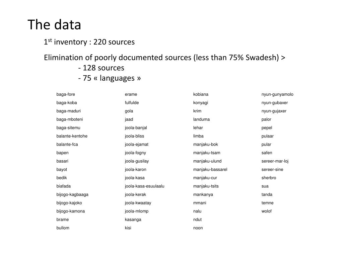Click the 'nyun-gunyamolo' entry
Image resolution: width=343 pixels, height=257 pixels.
[x=277, y=94]
